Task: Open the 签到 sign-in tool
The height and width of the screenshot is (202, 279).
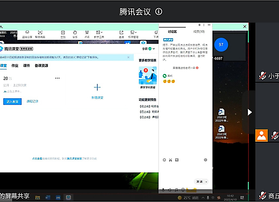Action: point(63,35)
